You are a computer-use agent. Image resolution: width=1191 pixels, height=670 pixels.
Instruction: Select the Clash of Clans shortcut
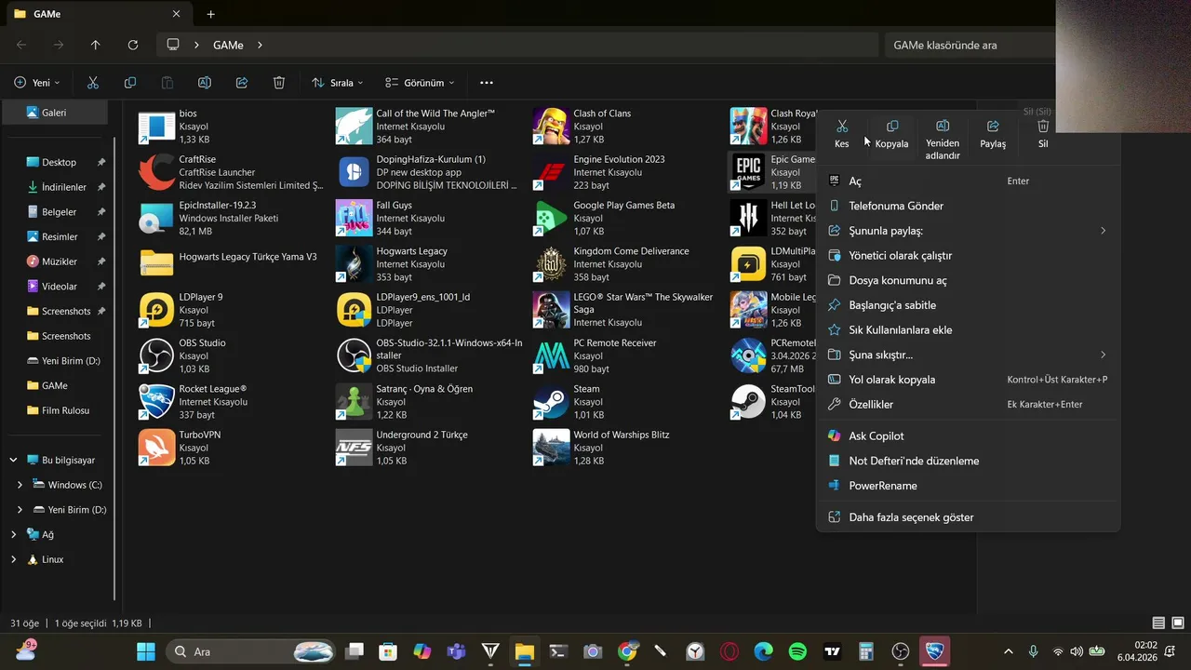click(625, 127)
